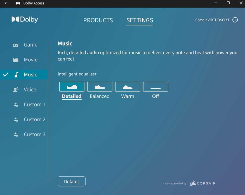Click the 'License provided by' text
The image size is (245, 195).
[x=175, y=184]
